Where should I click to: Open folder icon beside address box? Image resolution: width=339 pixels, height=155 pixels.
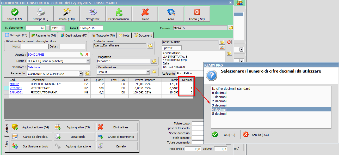tap(229, 53)
